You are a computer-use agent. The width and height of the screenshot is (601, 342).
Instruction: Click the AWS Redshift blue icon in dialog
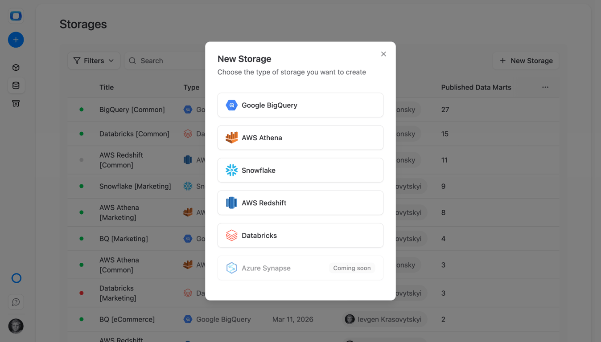(x=231, y=203)
